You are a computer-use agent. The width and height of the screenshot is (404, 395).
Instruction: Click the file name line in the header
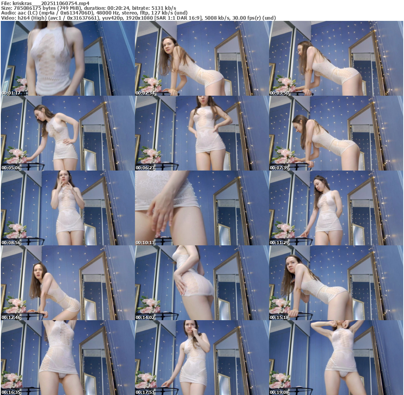[45, 3]
